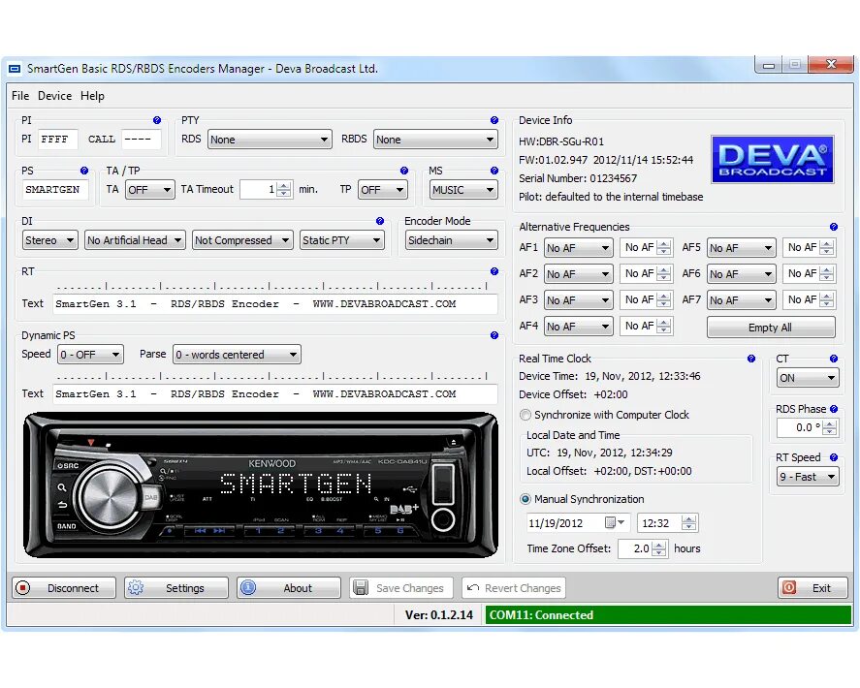Click the AF1 No AF spinner
Image resolution: width=860 pixels, height=688 pixels.
click(x=663, y=247)
